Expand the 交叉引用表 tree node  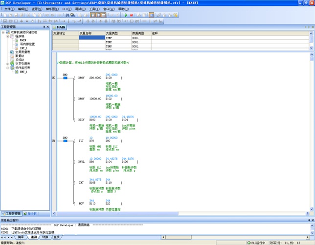(7, 64)
